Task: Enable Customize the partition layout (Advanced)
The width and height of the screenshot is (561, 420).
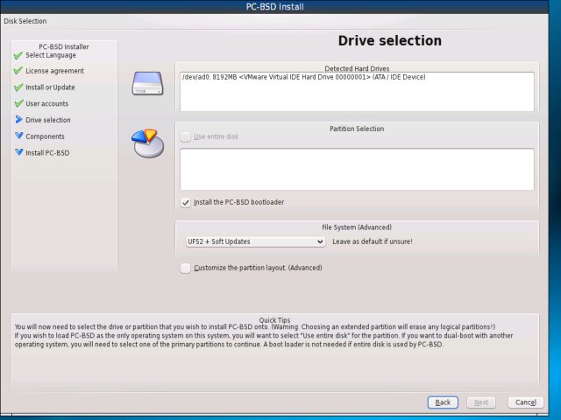Action: (x=185, y=268)
